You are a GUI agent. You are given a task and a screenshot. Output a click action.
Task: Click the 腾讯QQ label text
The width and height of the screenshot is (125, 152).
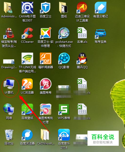click(x=82, y=67)
